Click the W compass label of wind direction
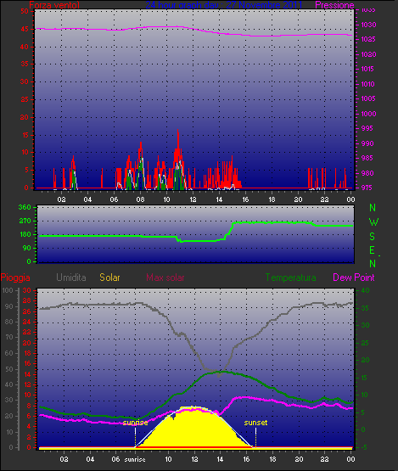 373,222
